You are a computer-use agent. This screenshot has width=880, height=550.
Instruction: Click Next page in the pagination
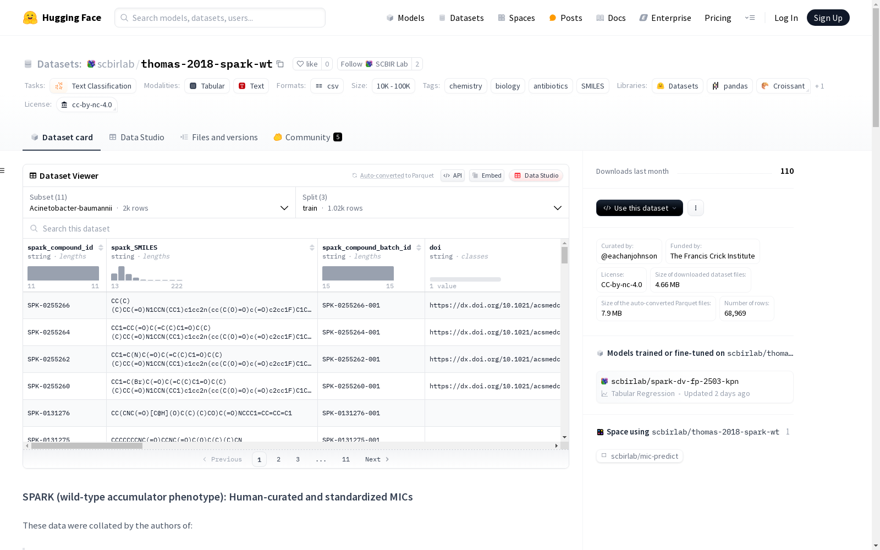pos(377,459)
